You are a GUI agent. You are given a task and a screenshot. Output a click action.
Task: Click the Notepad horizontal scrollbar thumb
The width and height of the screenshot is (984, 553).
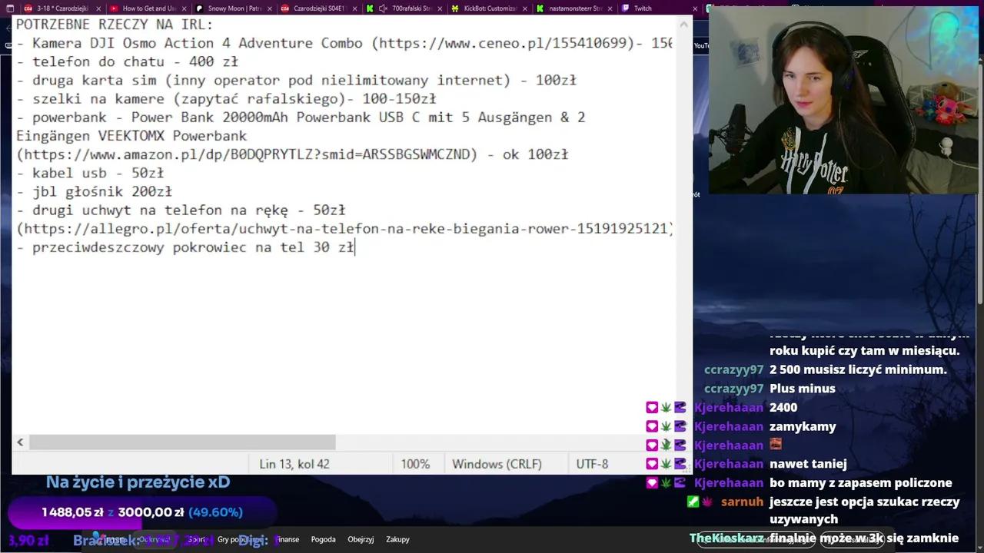point(182,442)
